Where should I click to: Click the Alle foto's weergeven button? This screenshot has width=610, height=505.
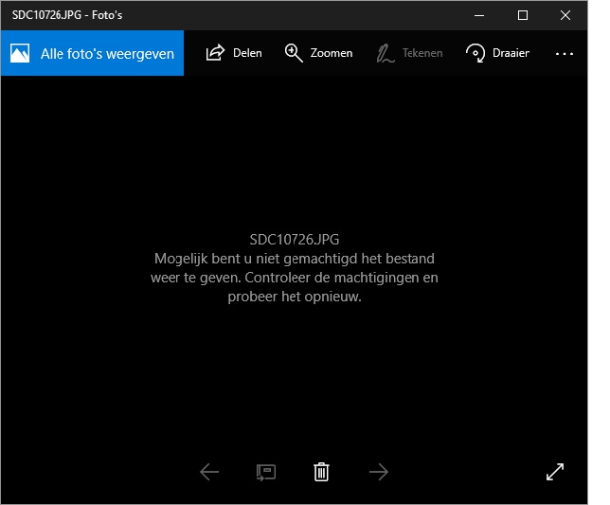tap(92, 54)
